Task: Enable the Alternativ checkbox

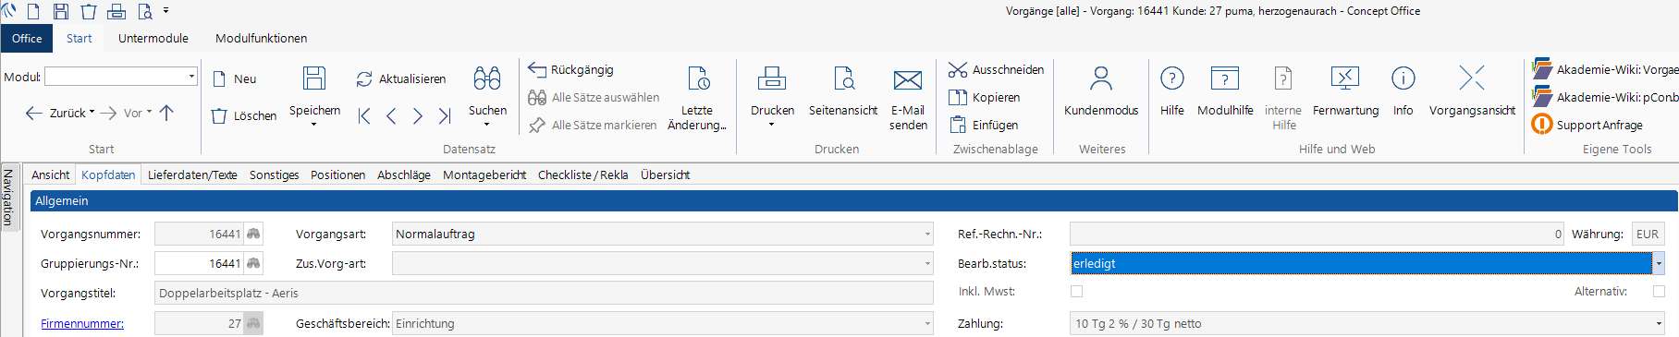Action: point(1659,292)
